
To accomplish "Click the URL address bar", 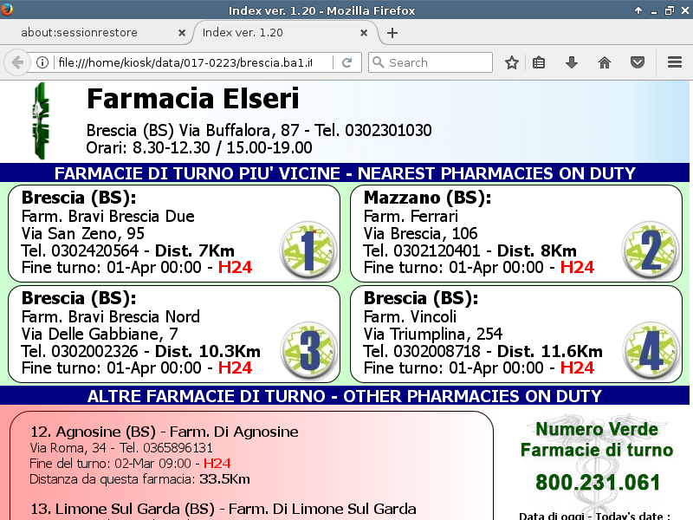I will tap(191, 62).
